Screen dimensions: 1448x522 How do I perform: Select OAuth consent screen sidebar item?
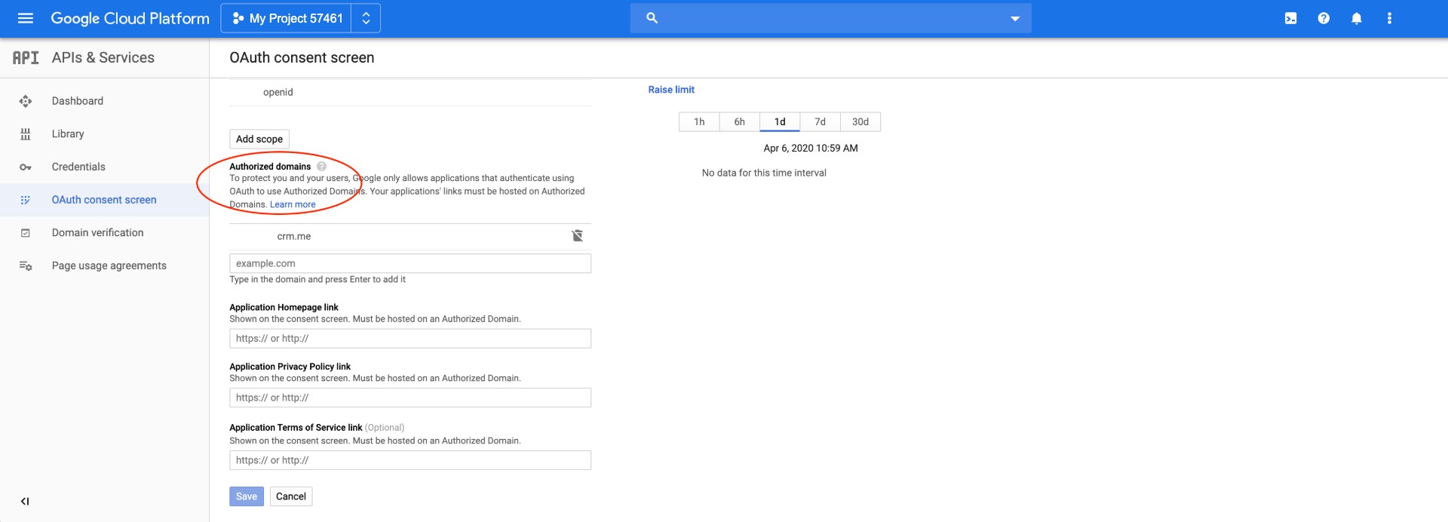coord(104,200)
